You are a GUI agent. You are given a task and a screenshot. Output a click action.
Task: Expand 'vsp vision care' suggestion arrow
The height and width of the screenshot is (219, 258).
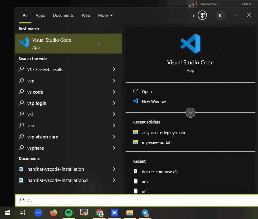point(114,137)
